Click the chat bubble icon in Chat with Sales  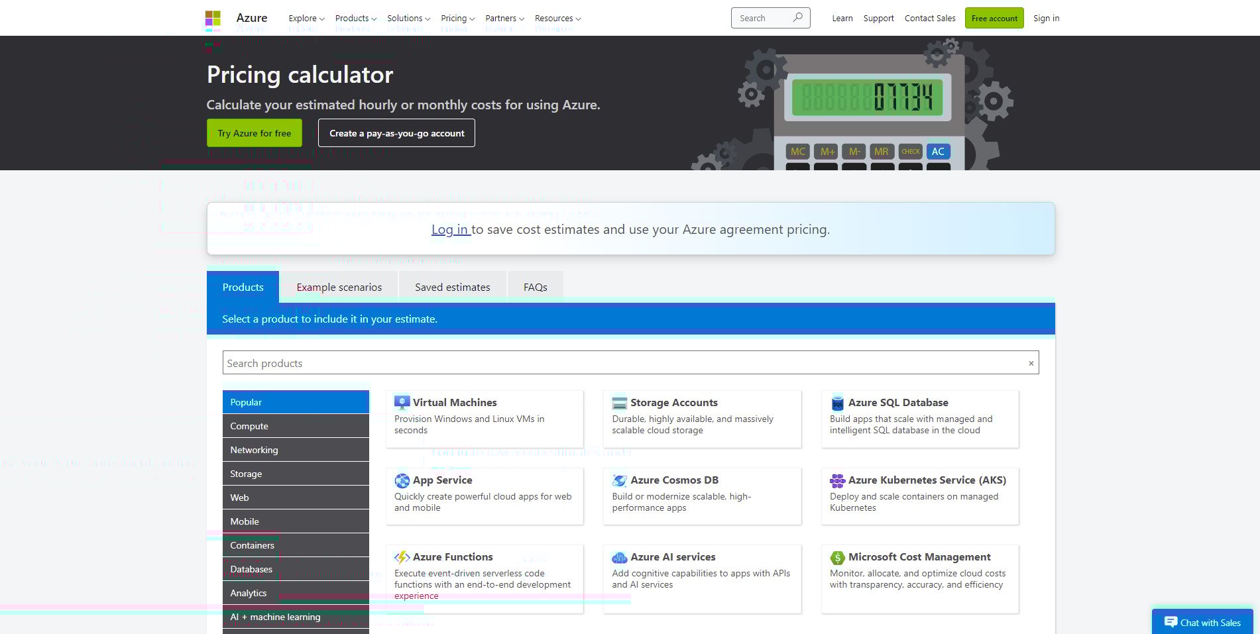1171,622
